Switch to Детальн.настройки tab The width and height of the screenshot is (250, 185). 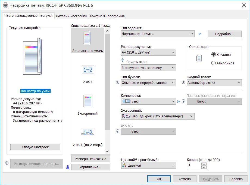(x=71, y=16)
